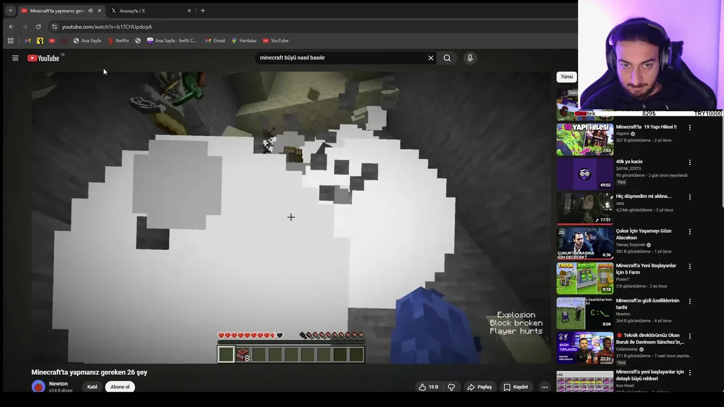Open options for Çukur İçin Yaşamayı video

pos(689,232)
